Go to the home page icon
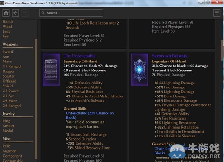The height and width of the screenshot is (162, 224). point(6,13)
